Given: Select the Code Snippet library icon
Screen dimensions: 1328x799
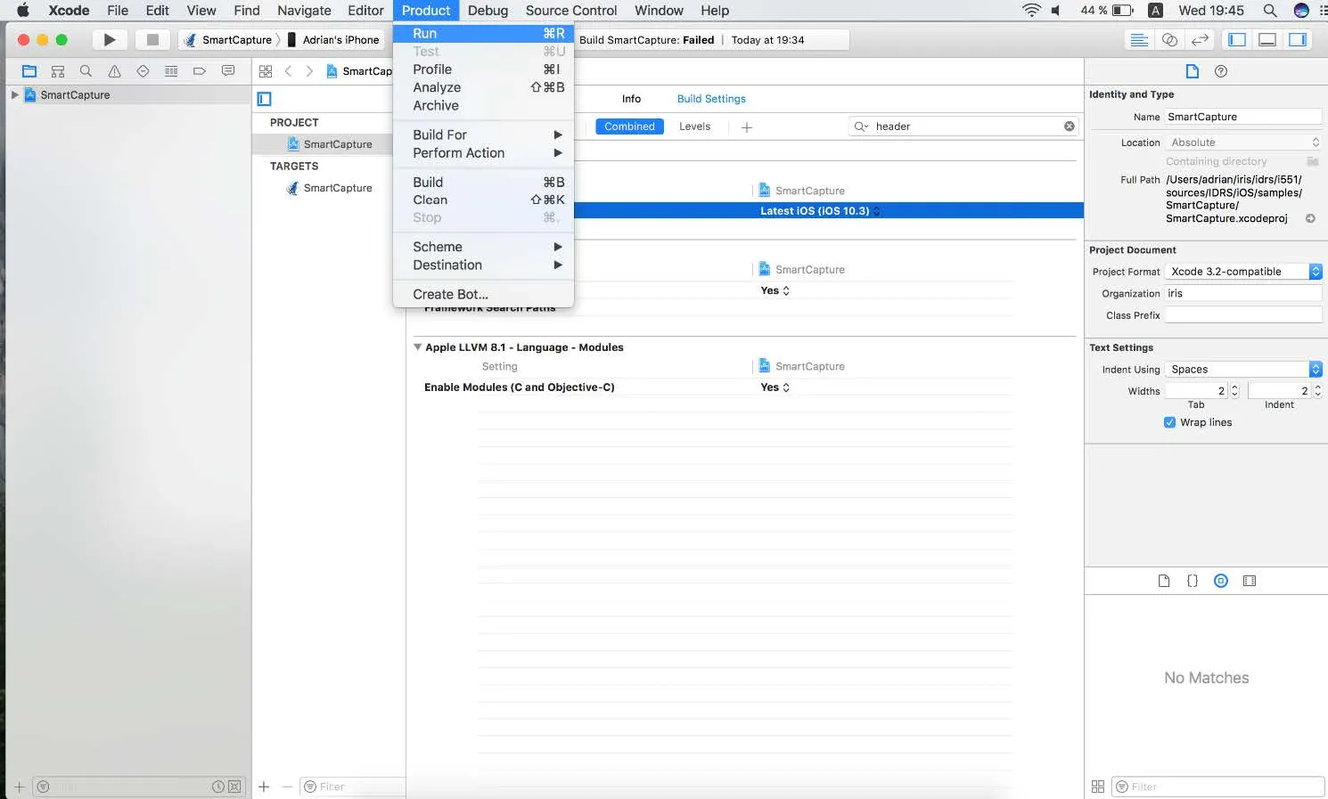Looking at the screenshot, I should [1193, 581].
